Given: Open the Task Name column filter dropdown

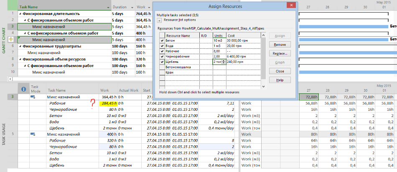Looking at the screenshot, I should (108, 7).
